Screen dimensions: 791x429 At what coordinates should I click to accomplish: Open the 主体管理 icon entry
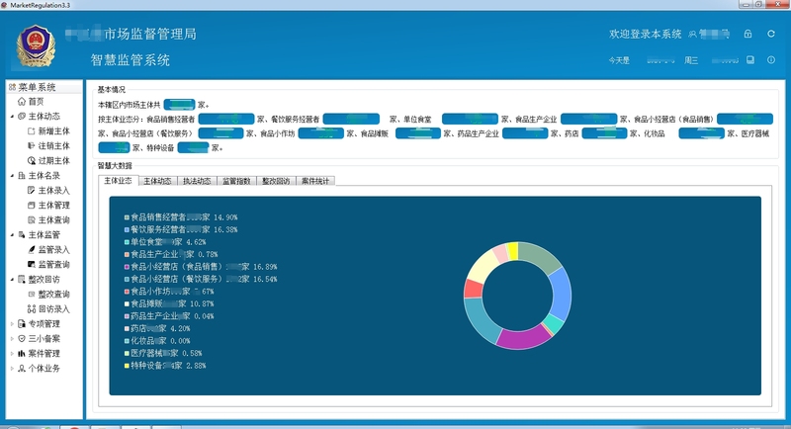pos(32,206)
